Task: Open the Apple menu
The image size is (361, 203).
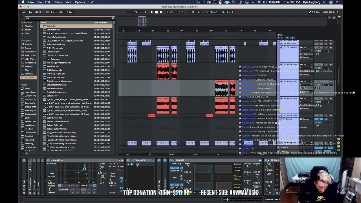Action: click(x=23, y=2)
